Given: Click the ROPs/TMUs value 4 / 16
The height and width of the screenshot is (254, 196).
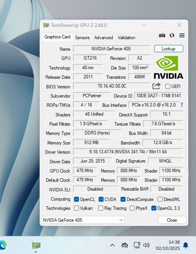Looking at the screenshot, I should [x=86, y=105].
